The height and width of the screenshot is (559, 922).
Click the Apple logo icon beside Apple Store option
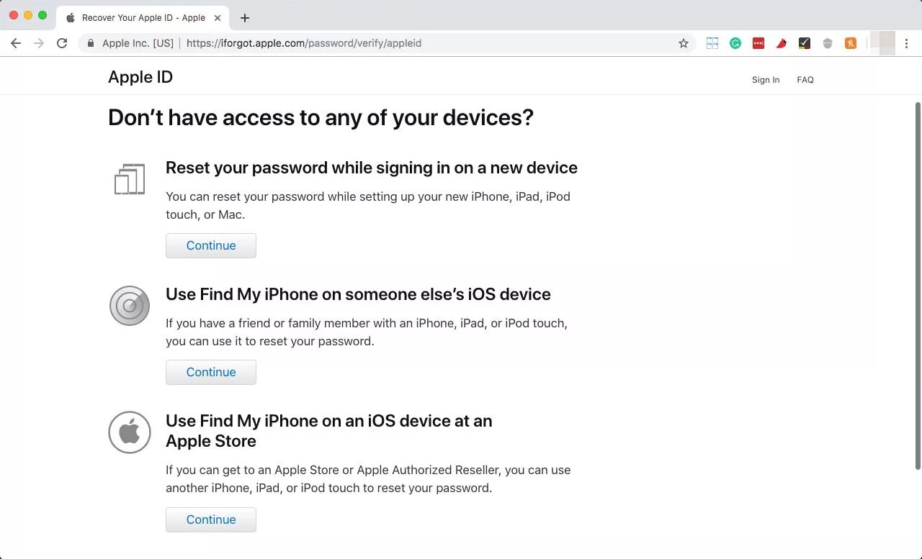pos(129,432)
